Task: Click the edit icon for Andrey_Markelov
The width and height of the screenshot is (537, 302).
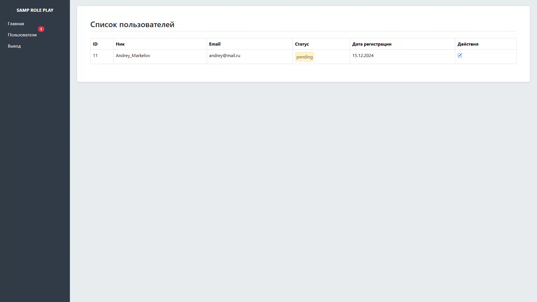Action: [x=460, y=55]
